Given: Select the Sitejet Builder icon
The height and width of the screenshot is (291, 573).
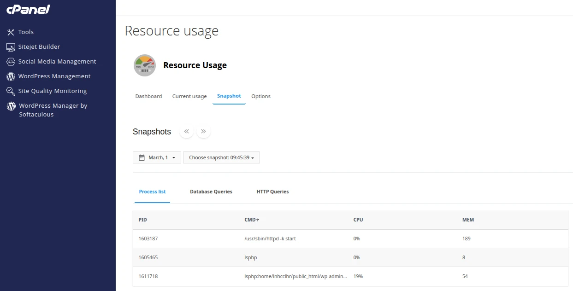Looking at the screenshot, I should 10,47.
